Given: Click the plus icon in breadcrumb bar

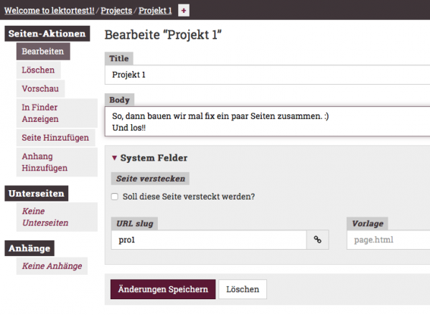Looking at the screenshot, I should [x=184, y=11].
